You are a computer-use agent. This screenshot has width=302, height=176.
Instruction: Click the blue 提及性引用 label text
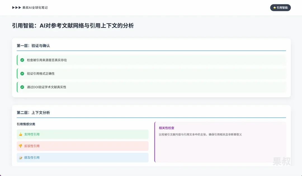click(x=32, y=158)
